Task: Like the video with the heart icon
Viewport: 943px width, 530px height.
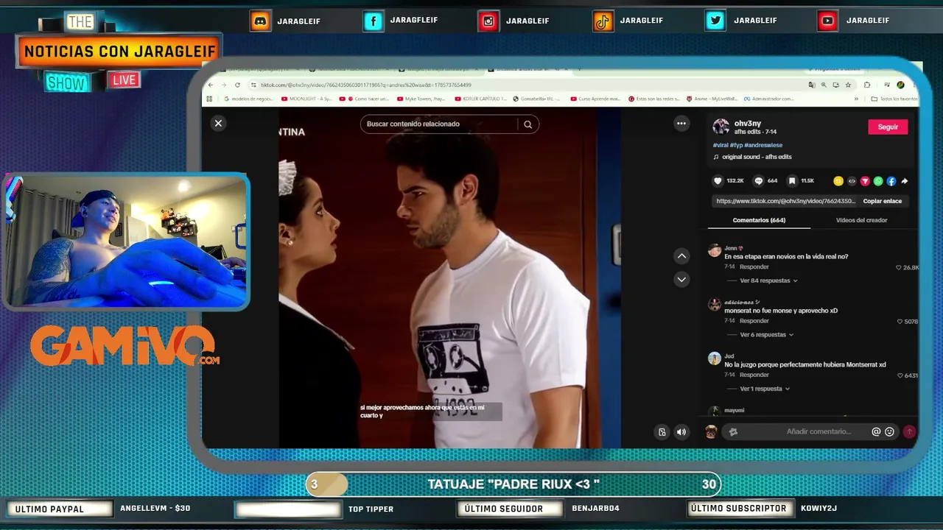Action: tap(718, 181)
